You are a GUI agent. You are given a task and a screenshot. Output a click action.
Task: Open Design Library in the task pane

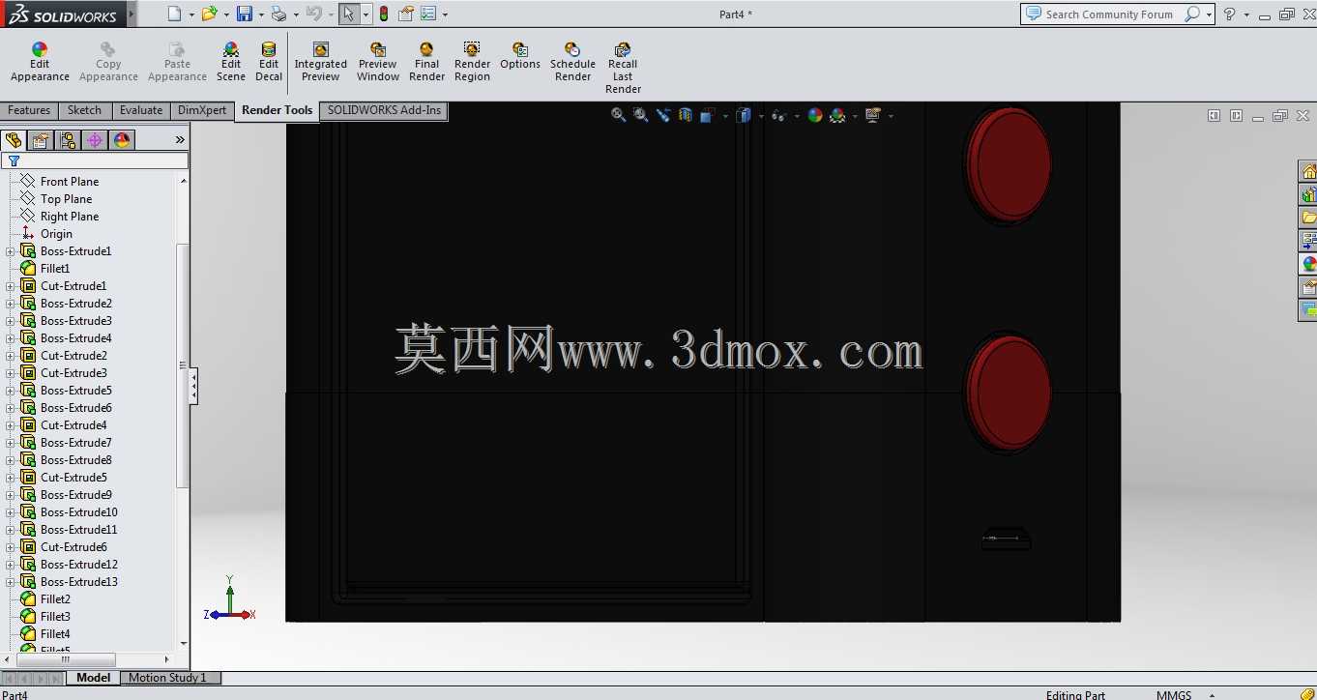point(1308,195)
